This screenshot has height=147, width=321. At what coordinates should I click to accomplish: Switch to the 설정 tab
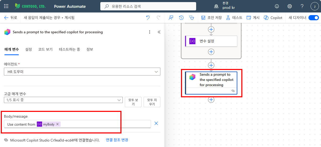pos(28,49)
